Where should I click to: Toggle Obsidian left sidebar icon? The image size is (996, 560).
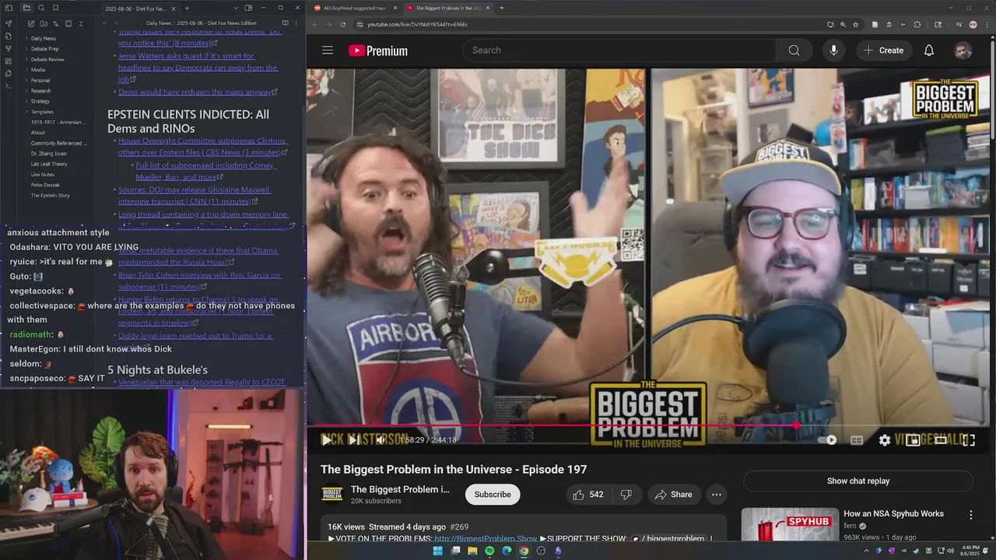[9, 8]
